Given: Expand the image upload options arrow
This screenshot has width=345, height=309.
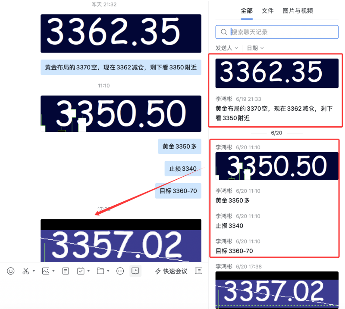Looking at the screenshot, I should coord(53,271).
